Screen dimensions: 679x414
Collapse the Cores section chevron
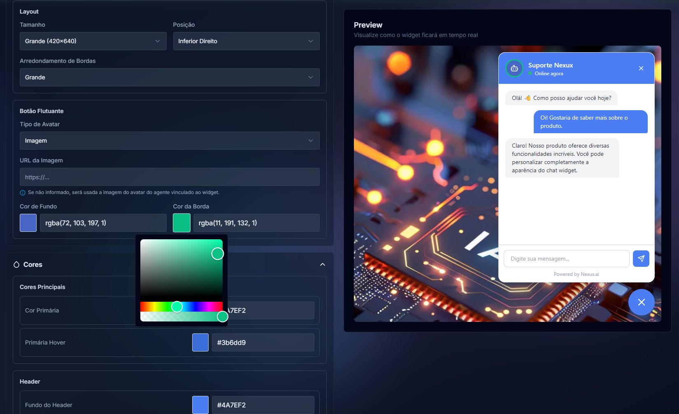[x=323, y=264]
